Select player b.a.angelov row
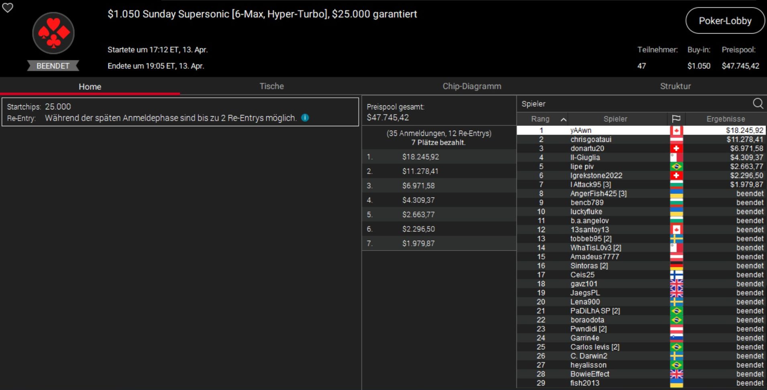767x390 pixels. tap(641, 220)
